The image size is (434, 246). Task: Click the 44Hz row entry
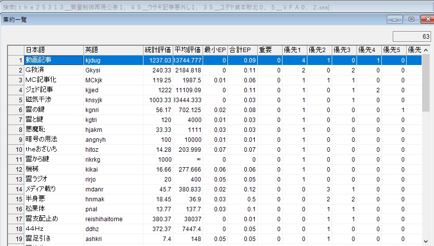point(54,229)
